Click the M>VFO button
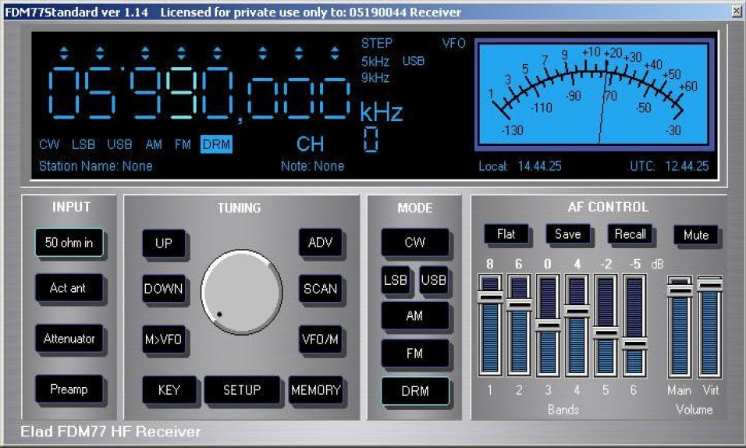746x448 pixels. click(x=164, y=339)
